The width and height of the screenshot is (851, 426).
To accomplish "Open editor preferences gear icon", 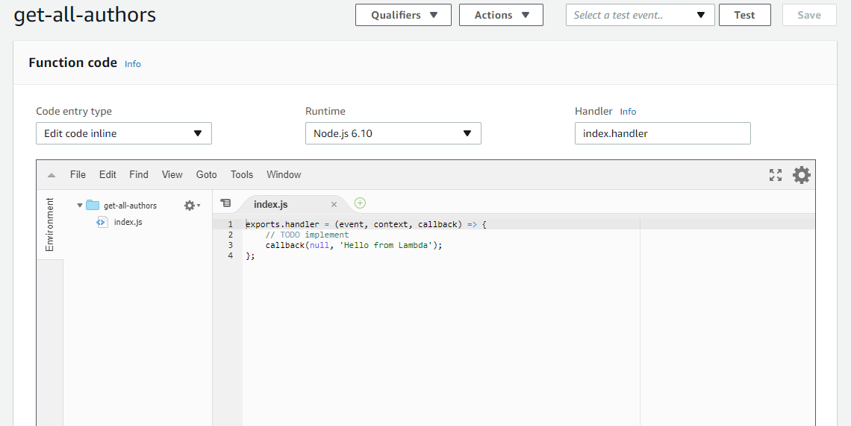I will tap(802, 175).
